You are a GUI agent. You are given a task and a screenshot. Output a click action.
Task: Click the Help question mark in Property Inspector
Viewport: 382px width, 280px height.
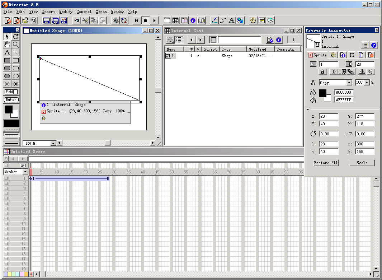pyautogui.click(x=374, y=45)
